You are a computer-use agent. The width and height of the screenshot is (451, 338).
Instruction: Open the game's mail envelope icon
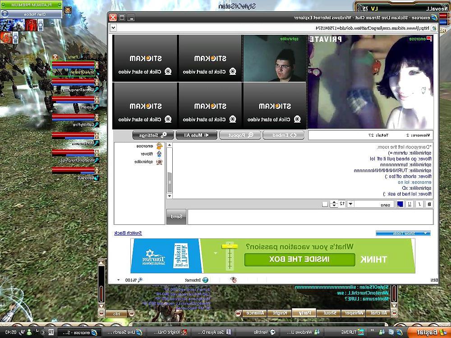pos(68,10)
